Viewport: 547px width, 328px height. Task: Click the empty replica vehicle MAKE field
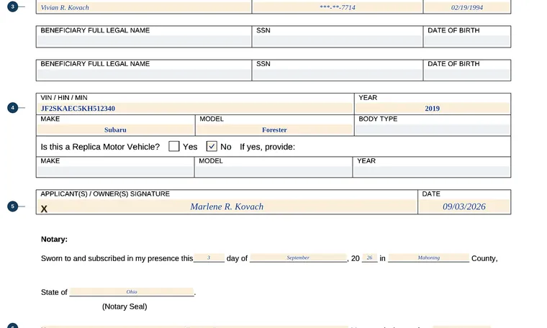point(115,171)
